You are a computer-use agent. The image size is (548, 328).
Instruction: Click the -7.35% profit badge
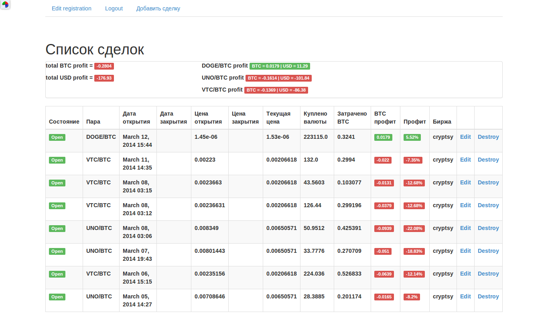coord(413,160)
